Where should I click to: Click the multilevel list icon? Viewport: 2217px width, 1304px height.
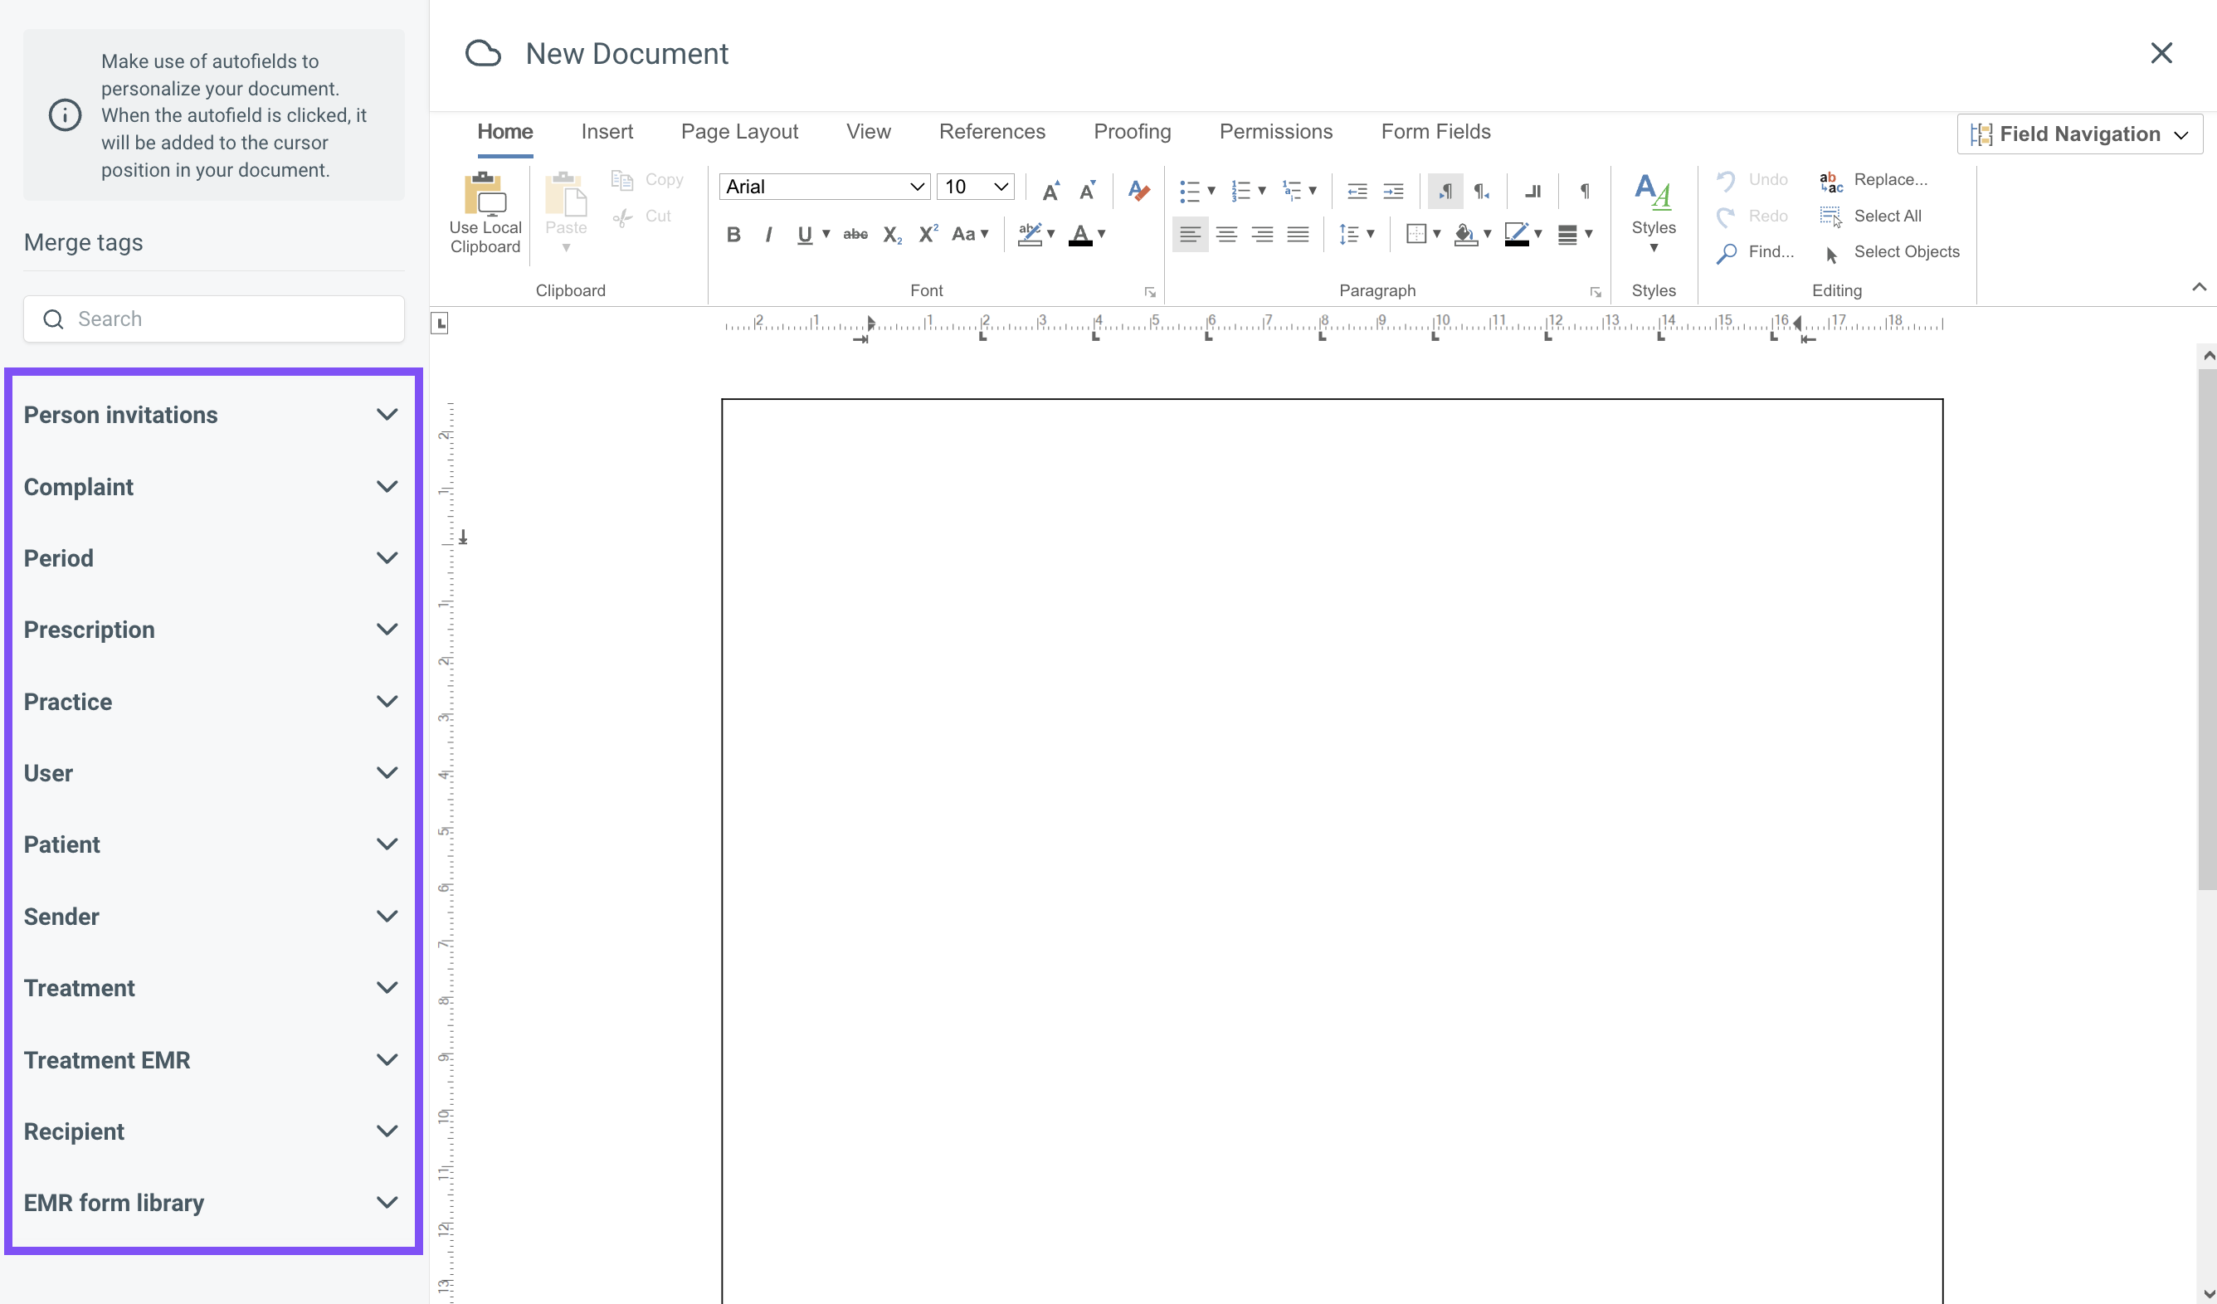tap(1292, 190)
